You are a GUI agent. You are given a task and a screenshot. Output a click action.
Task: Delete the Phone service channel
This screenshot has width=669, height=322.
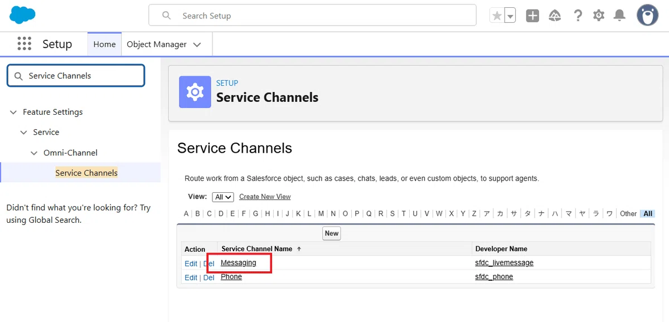click(x=209, y=277)
